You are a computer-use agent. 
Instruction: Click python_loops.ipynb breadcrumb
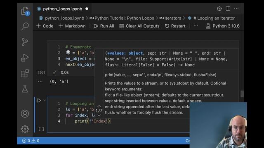[61, 18]
